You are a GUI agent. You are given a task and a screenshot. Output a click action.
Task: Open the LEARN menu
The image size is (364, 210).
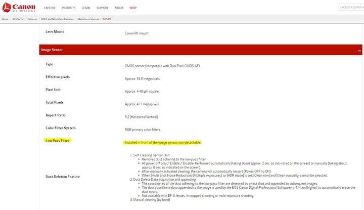(85, 8)
